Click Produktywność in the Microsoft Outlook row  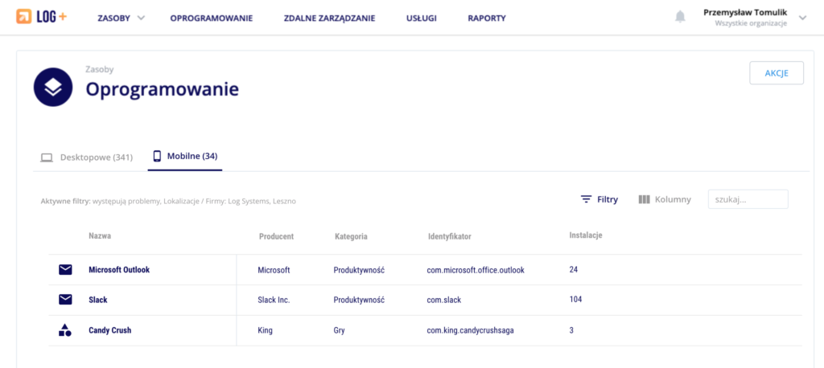click(360, 270)
